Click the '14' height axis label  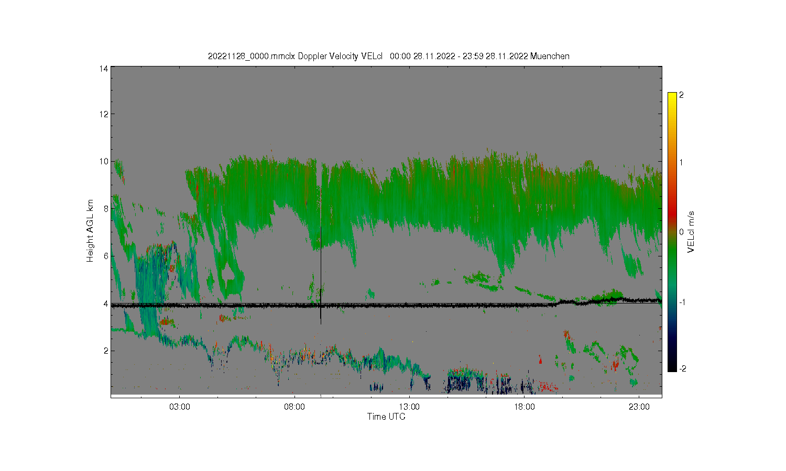pos(104,69)
